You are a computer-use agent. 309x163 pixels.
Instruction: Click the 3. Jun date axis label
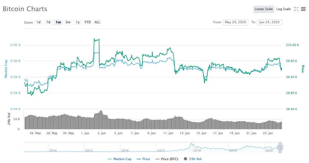102,133
